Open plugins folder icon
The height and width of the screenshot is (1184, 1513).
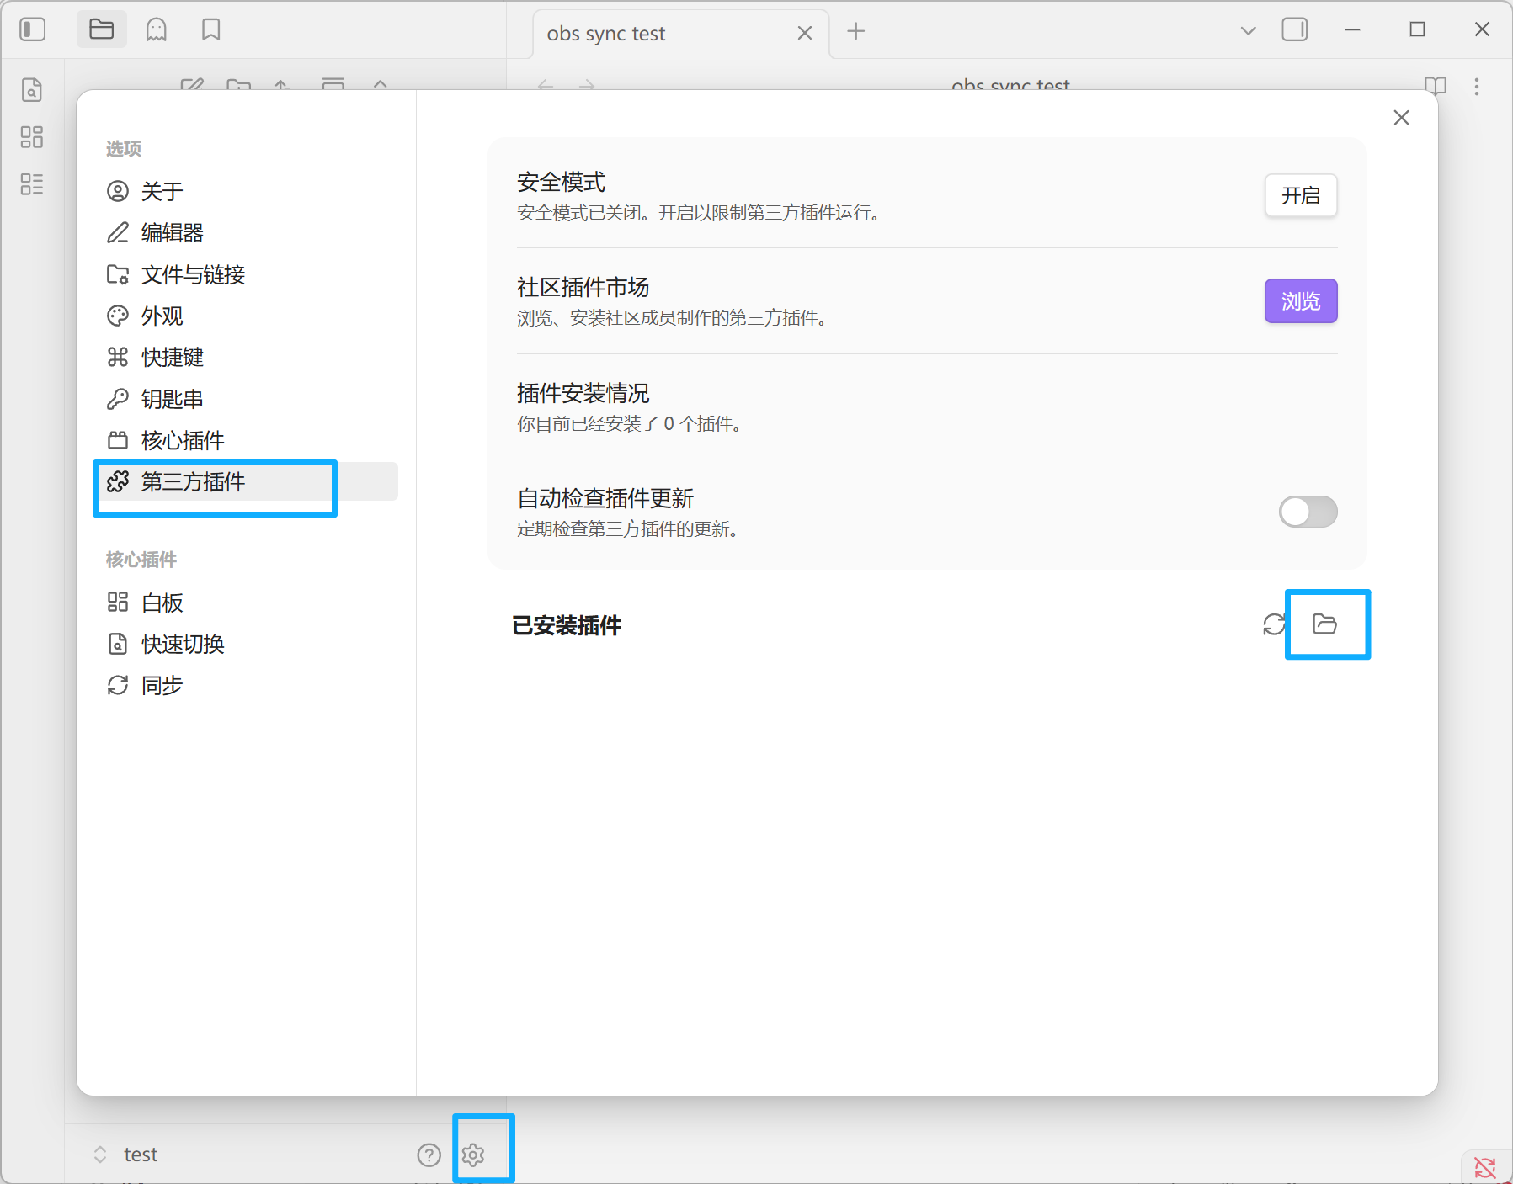(1324, 624)
